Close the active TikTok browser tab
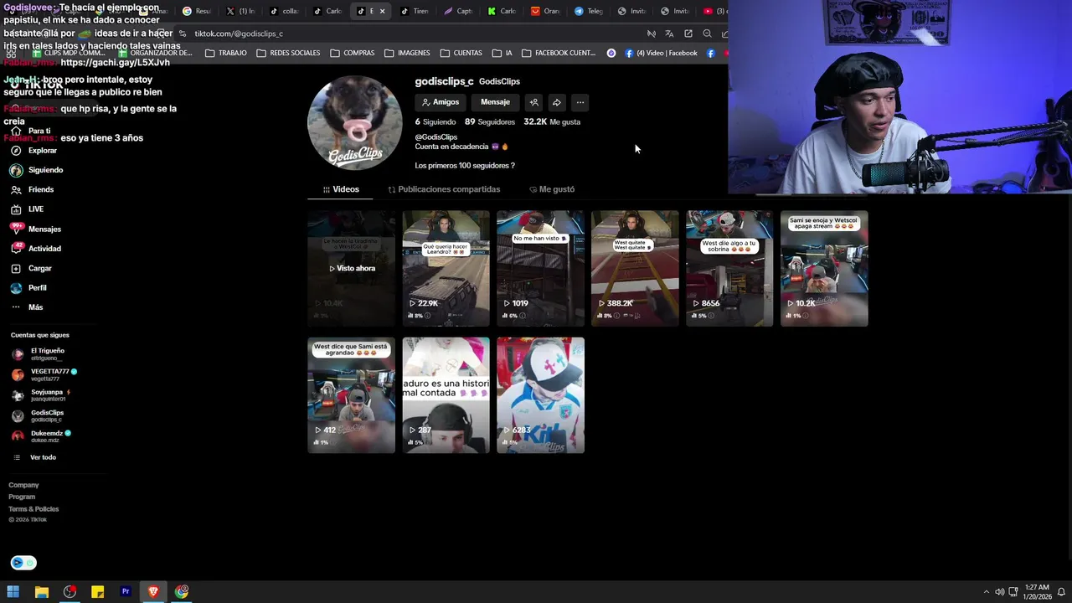 coord(382,11)
